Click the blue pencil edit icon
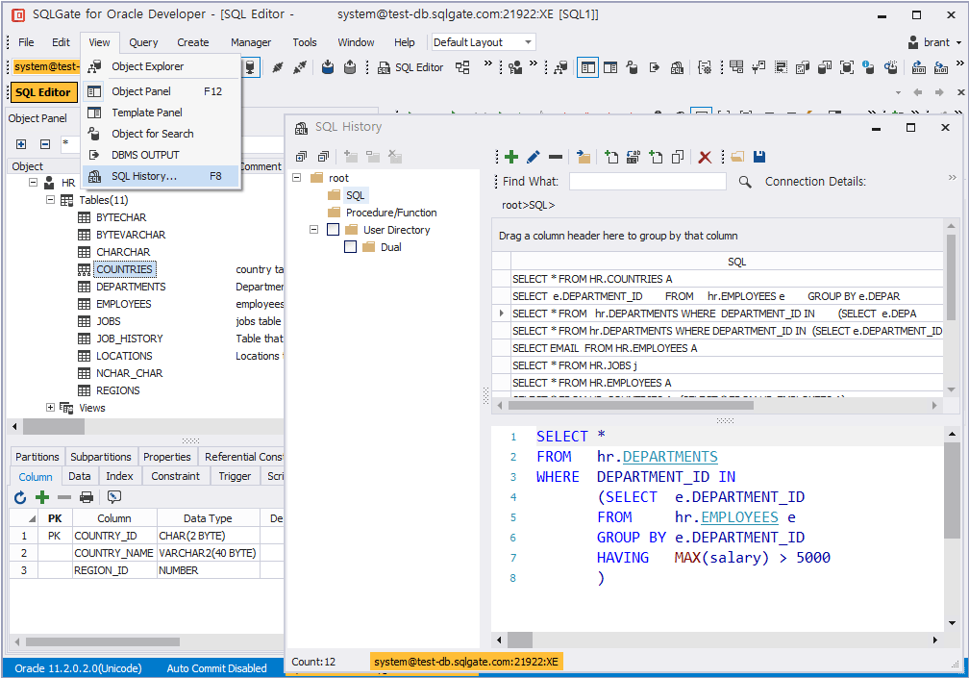 click(534, 157)
